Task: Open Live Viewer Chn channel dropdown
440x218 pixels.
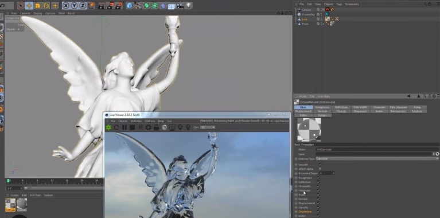Action: [208, 128]
